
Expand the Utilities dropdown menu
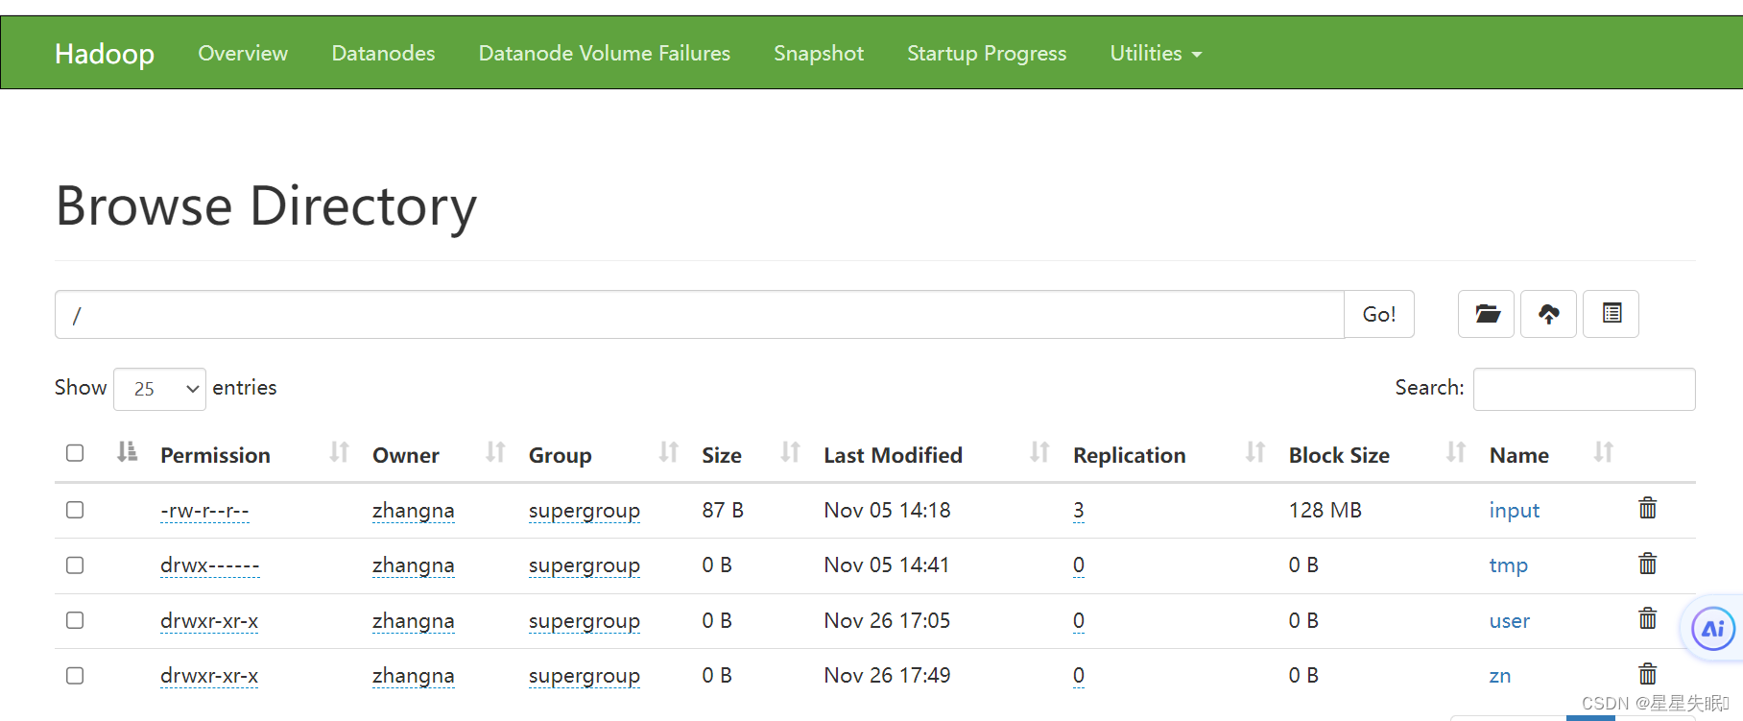tap(1155, 54)
